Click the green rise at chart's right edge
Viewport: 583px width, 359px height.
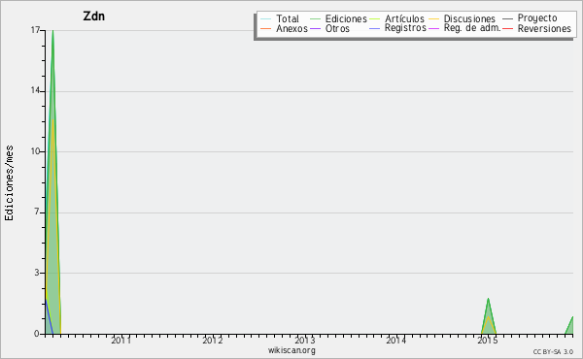tap(570, 324)
